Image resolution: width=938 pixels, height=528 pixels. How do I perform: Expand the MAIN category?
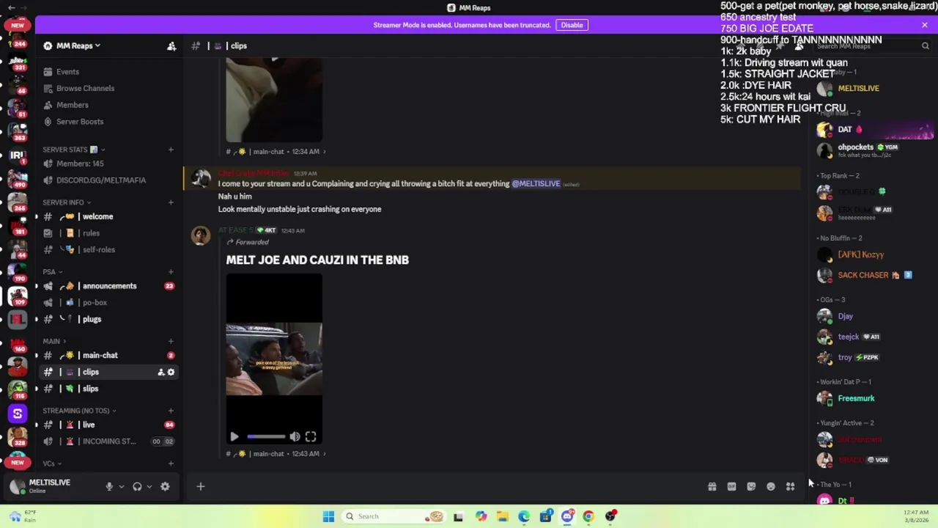[x=55, y=341]
